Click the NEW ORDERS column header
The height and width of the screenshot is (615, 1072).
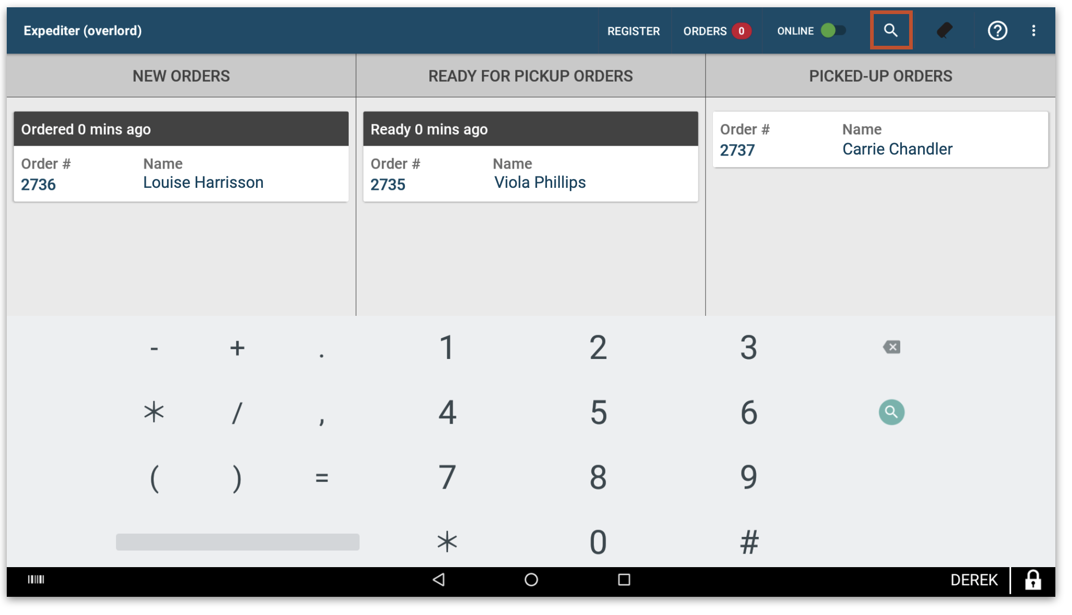181,76
